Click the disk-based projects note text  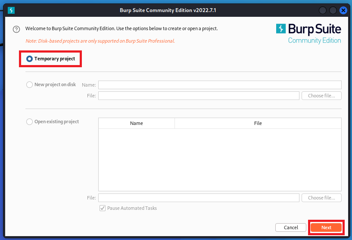[100, 41]
